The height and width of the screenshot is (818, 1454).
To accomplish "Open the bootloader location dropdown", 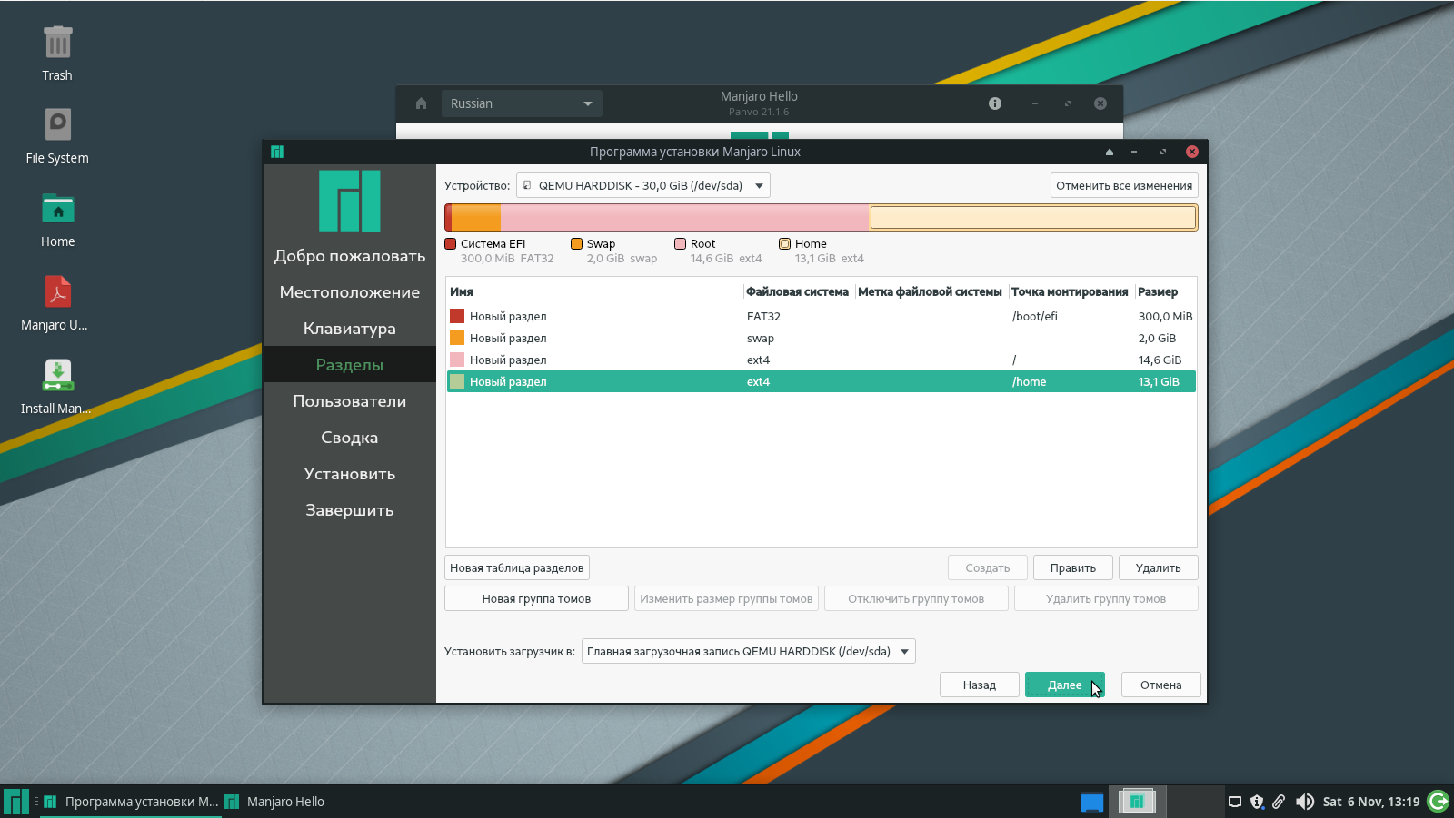I will (x=748, y=651).
